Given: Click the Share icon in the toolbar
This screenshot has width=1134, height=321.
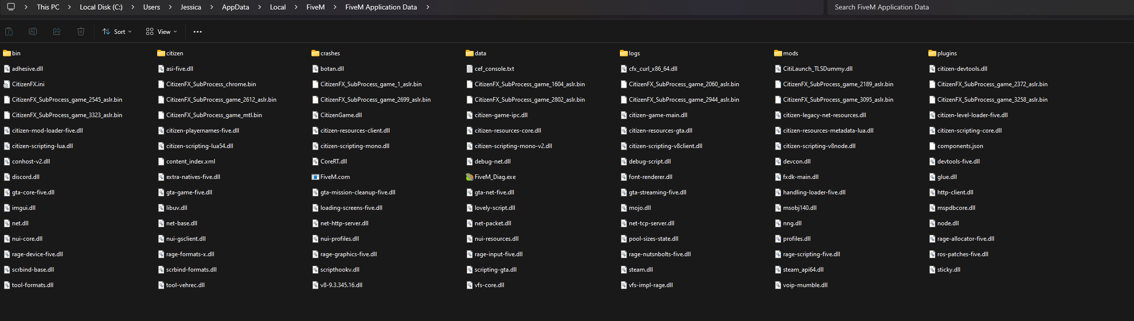Looking at the screenshot, I should pos(57,31).
